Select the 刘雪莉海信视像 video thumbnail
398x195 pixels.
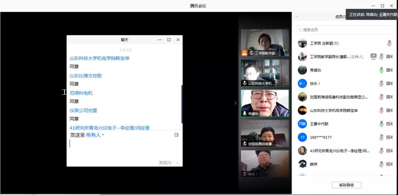coord(265,133)
